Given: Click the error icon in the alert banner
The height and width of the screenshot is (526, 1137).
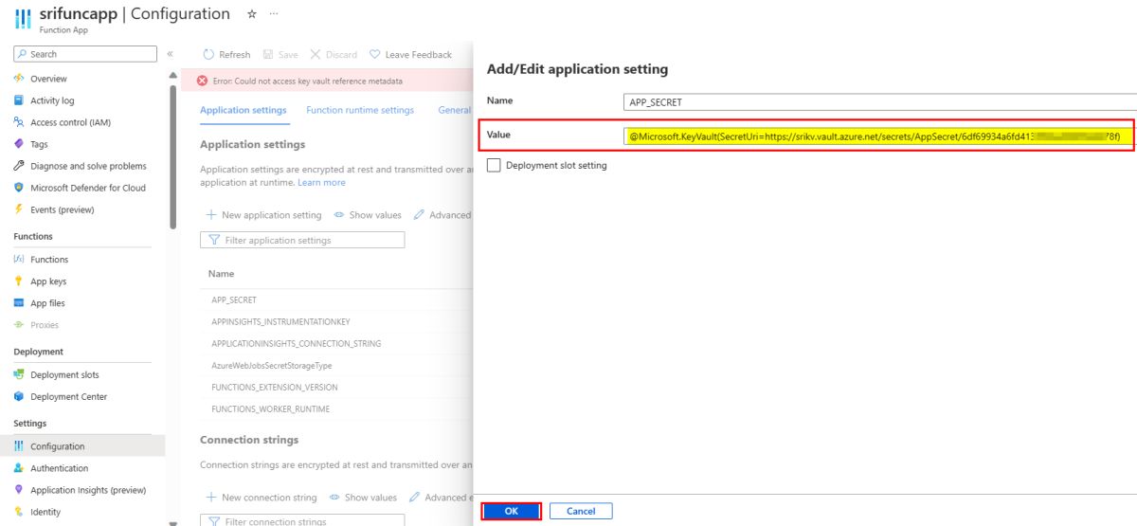Looking at the screenshot, I should pyautogui.click(x=202, y=82).
